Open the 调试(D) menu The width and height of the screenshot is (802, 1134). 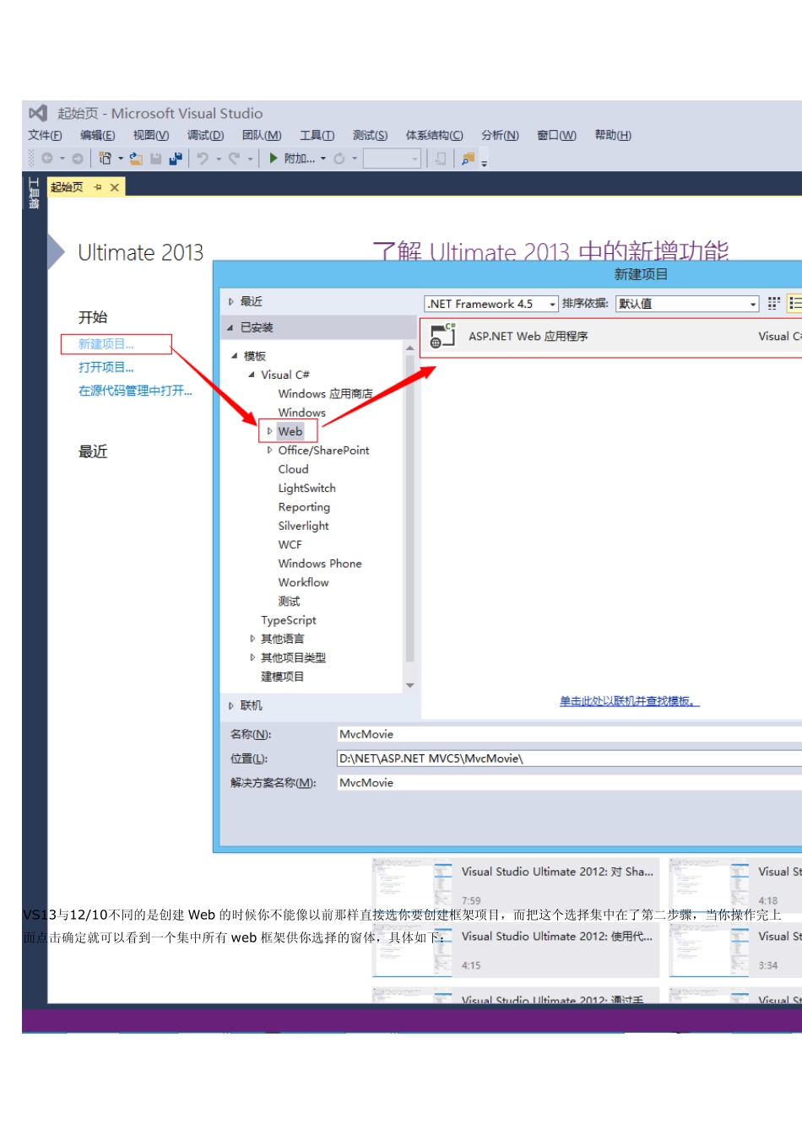(205, 135)
